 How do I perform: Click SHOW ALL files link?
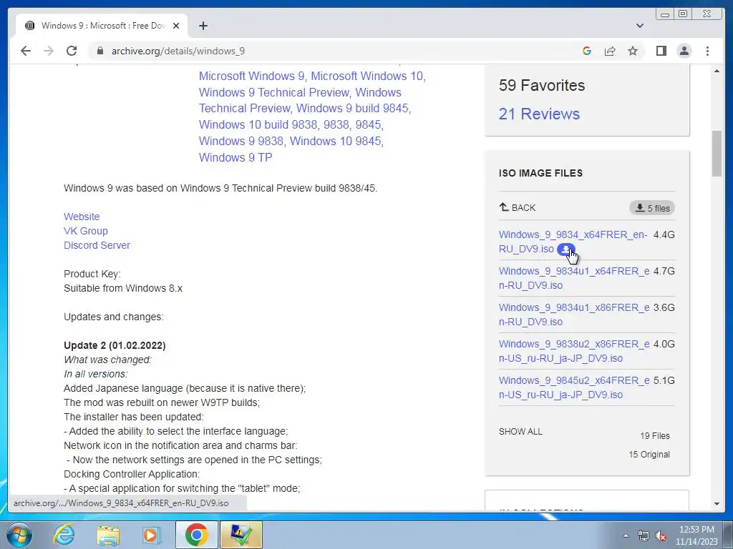coord(520,431)
